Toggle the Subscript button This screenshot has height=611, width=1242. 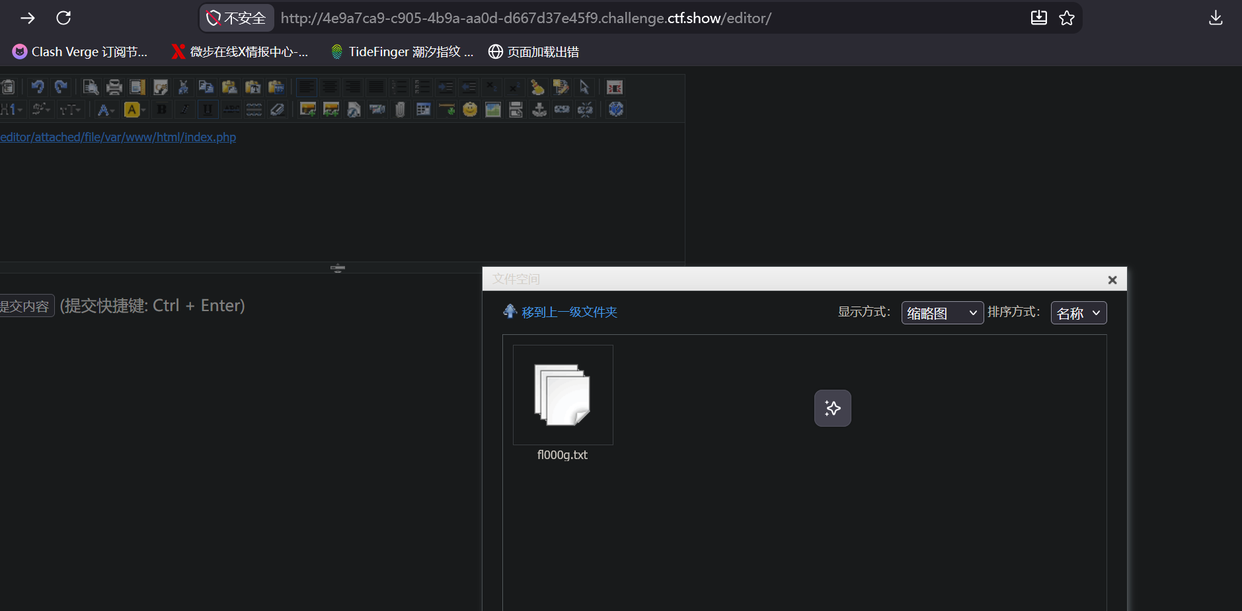pos(491,87)
